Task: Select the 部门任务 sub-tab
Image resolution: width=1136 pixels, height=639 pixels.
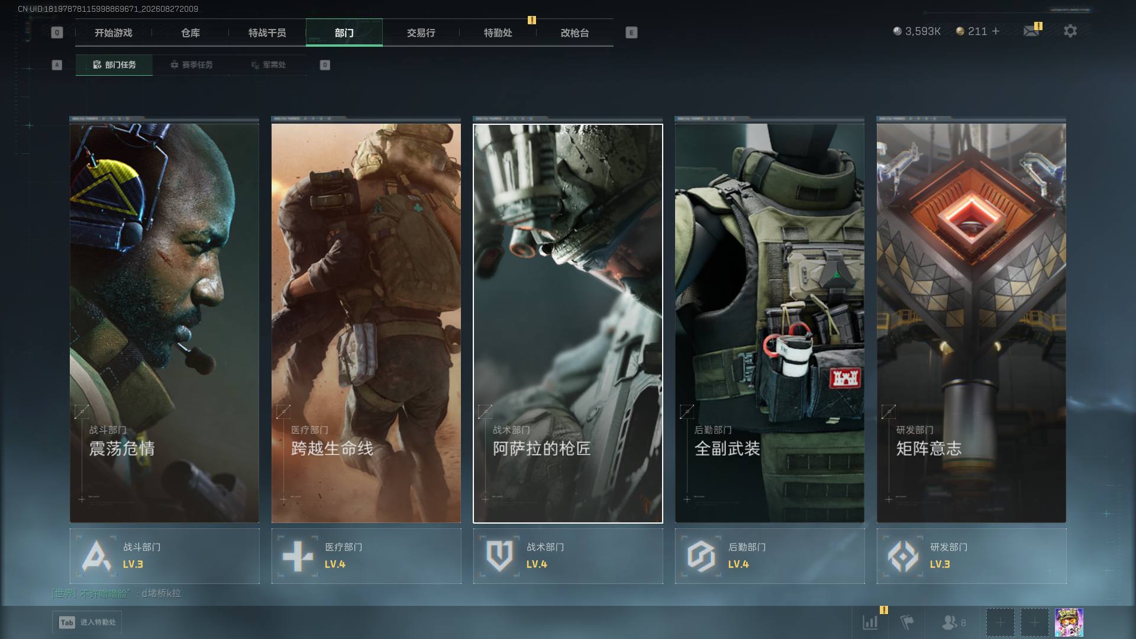Action: click(x=114, y=65)
